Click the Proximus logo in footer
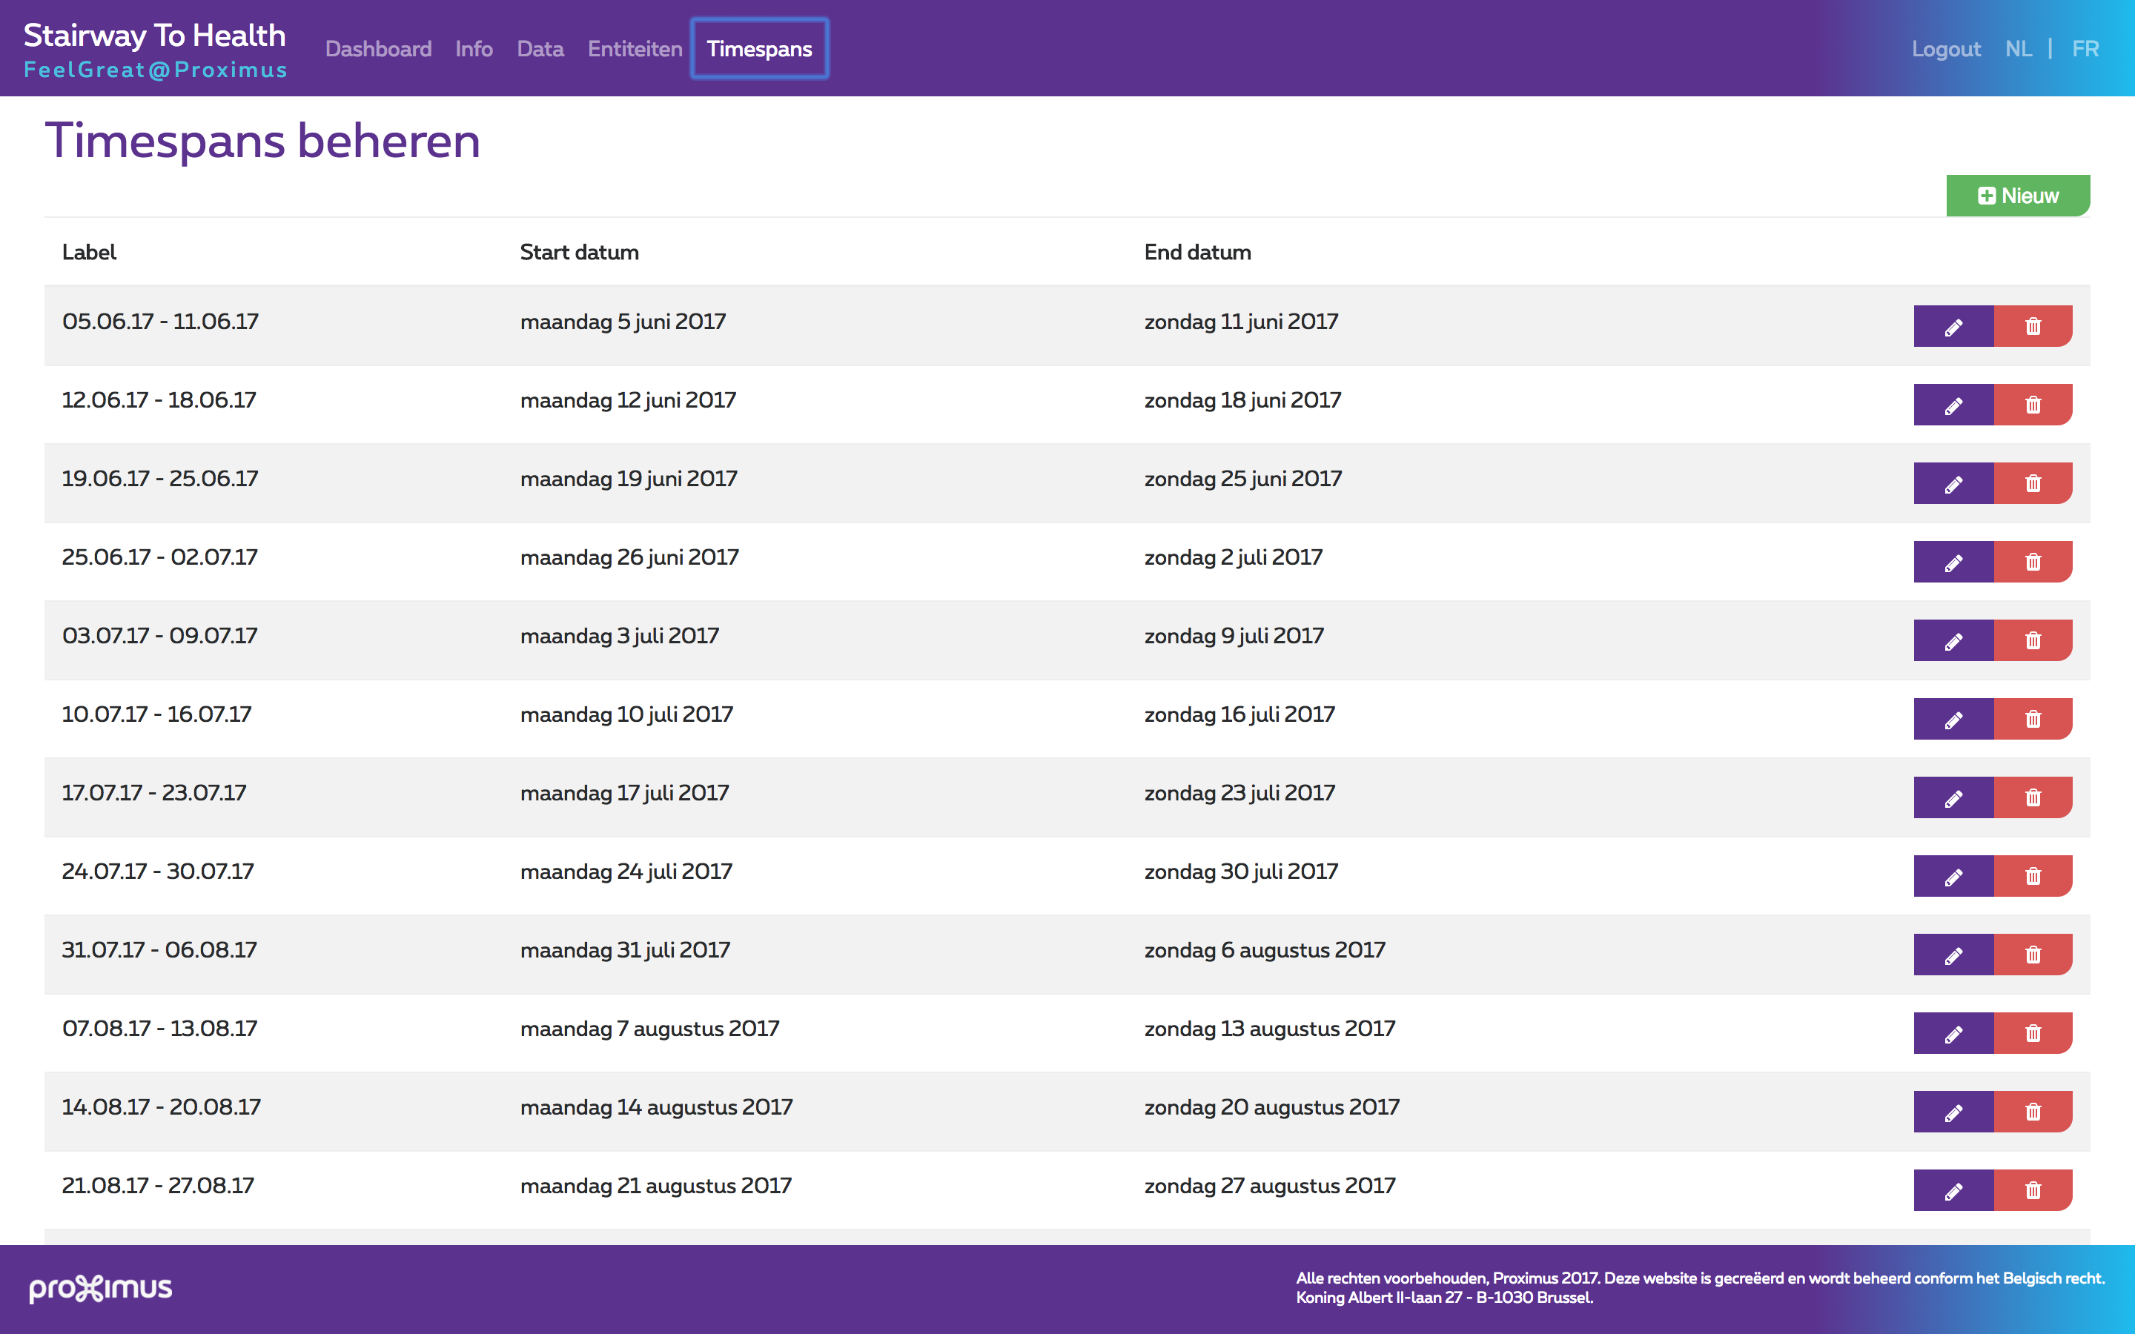The width and height of the screenshot is (2135, 1334). coord(101,1288)
